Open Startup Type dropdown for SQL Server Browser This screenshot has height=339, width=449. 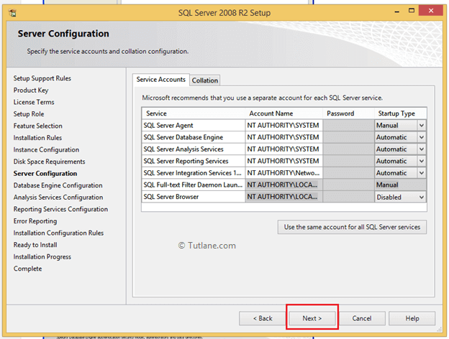[x=422, y=197]
